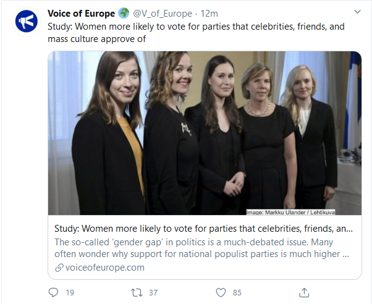Image resolution: width=372 pixels, height=304 pixels.
Task: Visit the voiceofeurope.com link
Action: pyautogui.click(x=103, y=267)
